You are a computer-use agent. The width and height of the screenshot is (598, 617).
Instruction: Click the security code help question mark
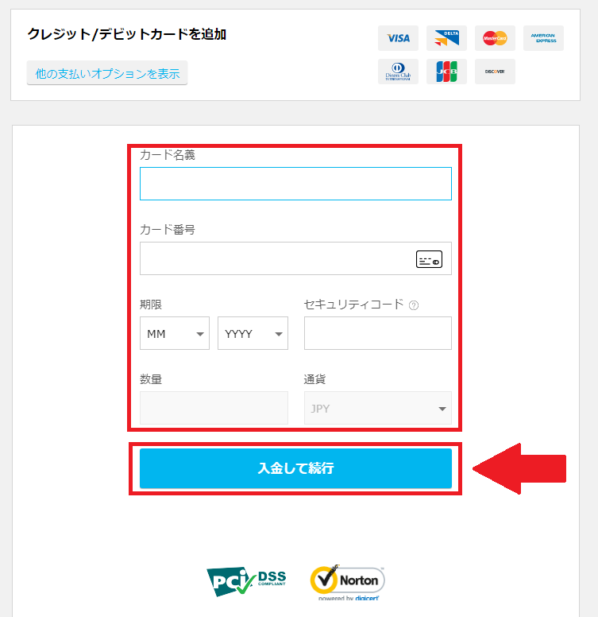click(x=414, y=305)
